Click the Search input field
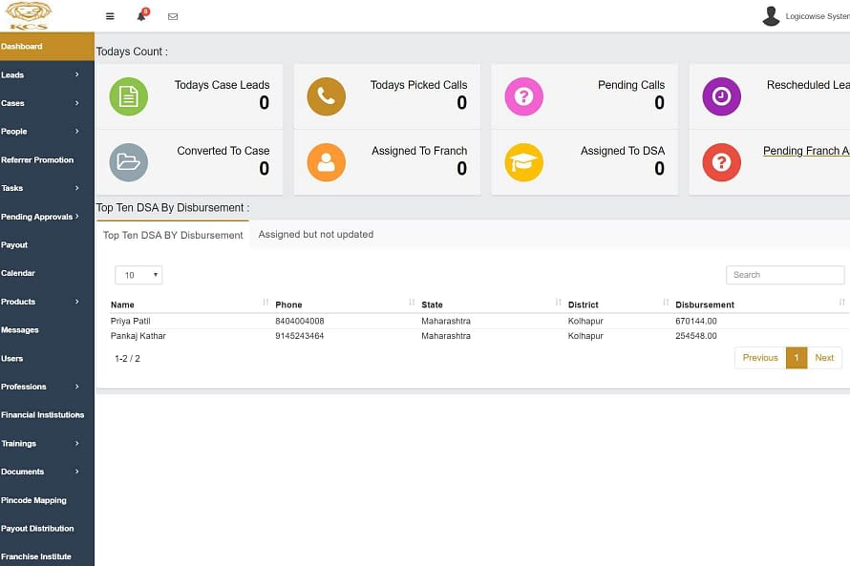 tap(785, 275)
